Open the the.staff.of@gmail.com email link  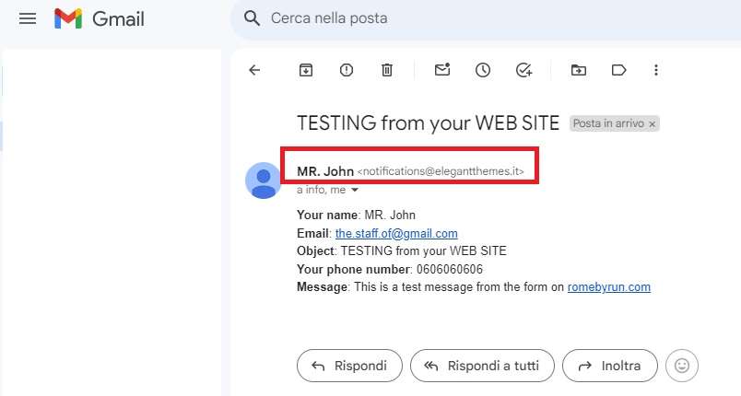[396, 233]
